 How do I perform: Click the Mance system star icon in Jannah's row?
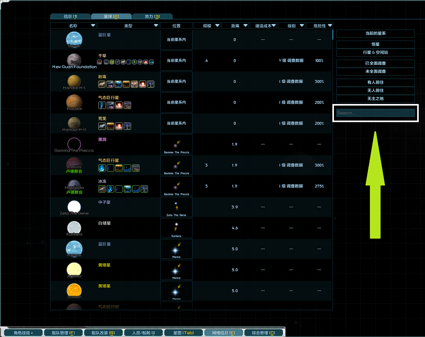[x=176, y=290]
